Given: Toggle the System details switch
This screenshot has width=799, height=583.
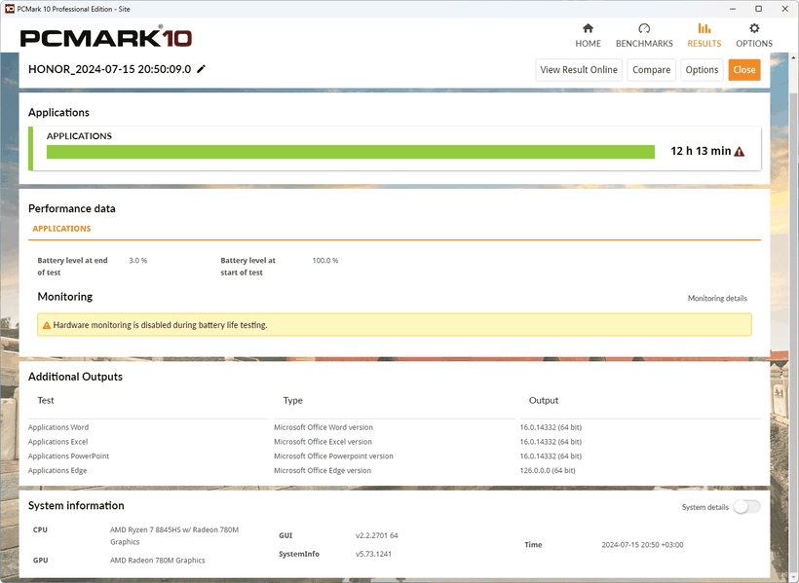Looking at the screenshot, I should coord(746,507).
